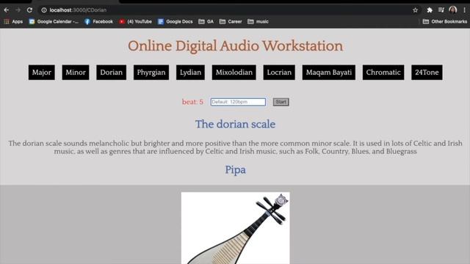This screenshot has height=264, width=470.
Task: Select the Chromatic scale button
Action: click(383, 73)
